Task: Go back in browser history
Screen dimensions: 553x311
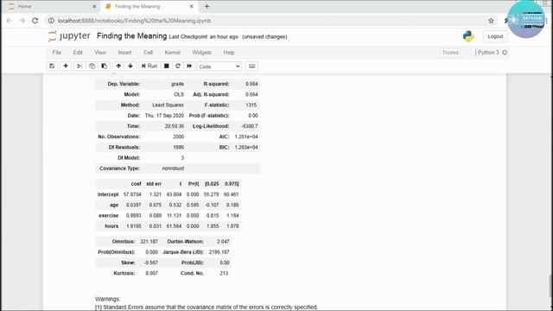Action: coord(10,21)
